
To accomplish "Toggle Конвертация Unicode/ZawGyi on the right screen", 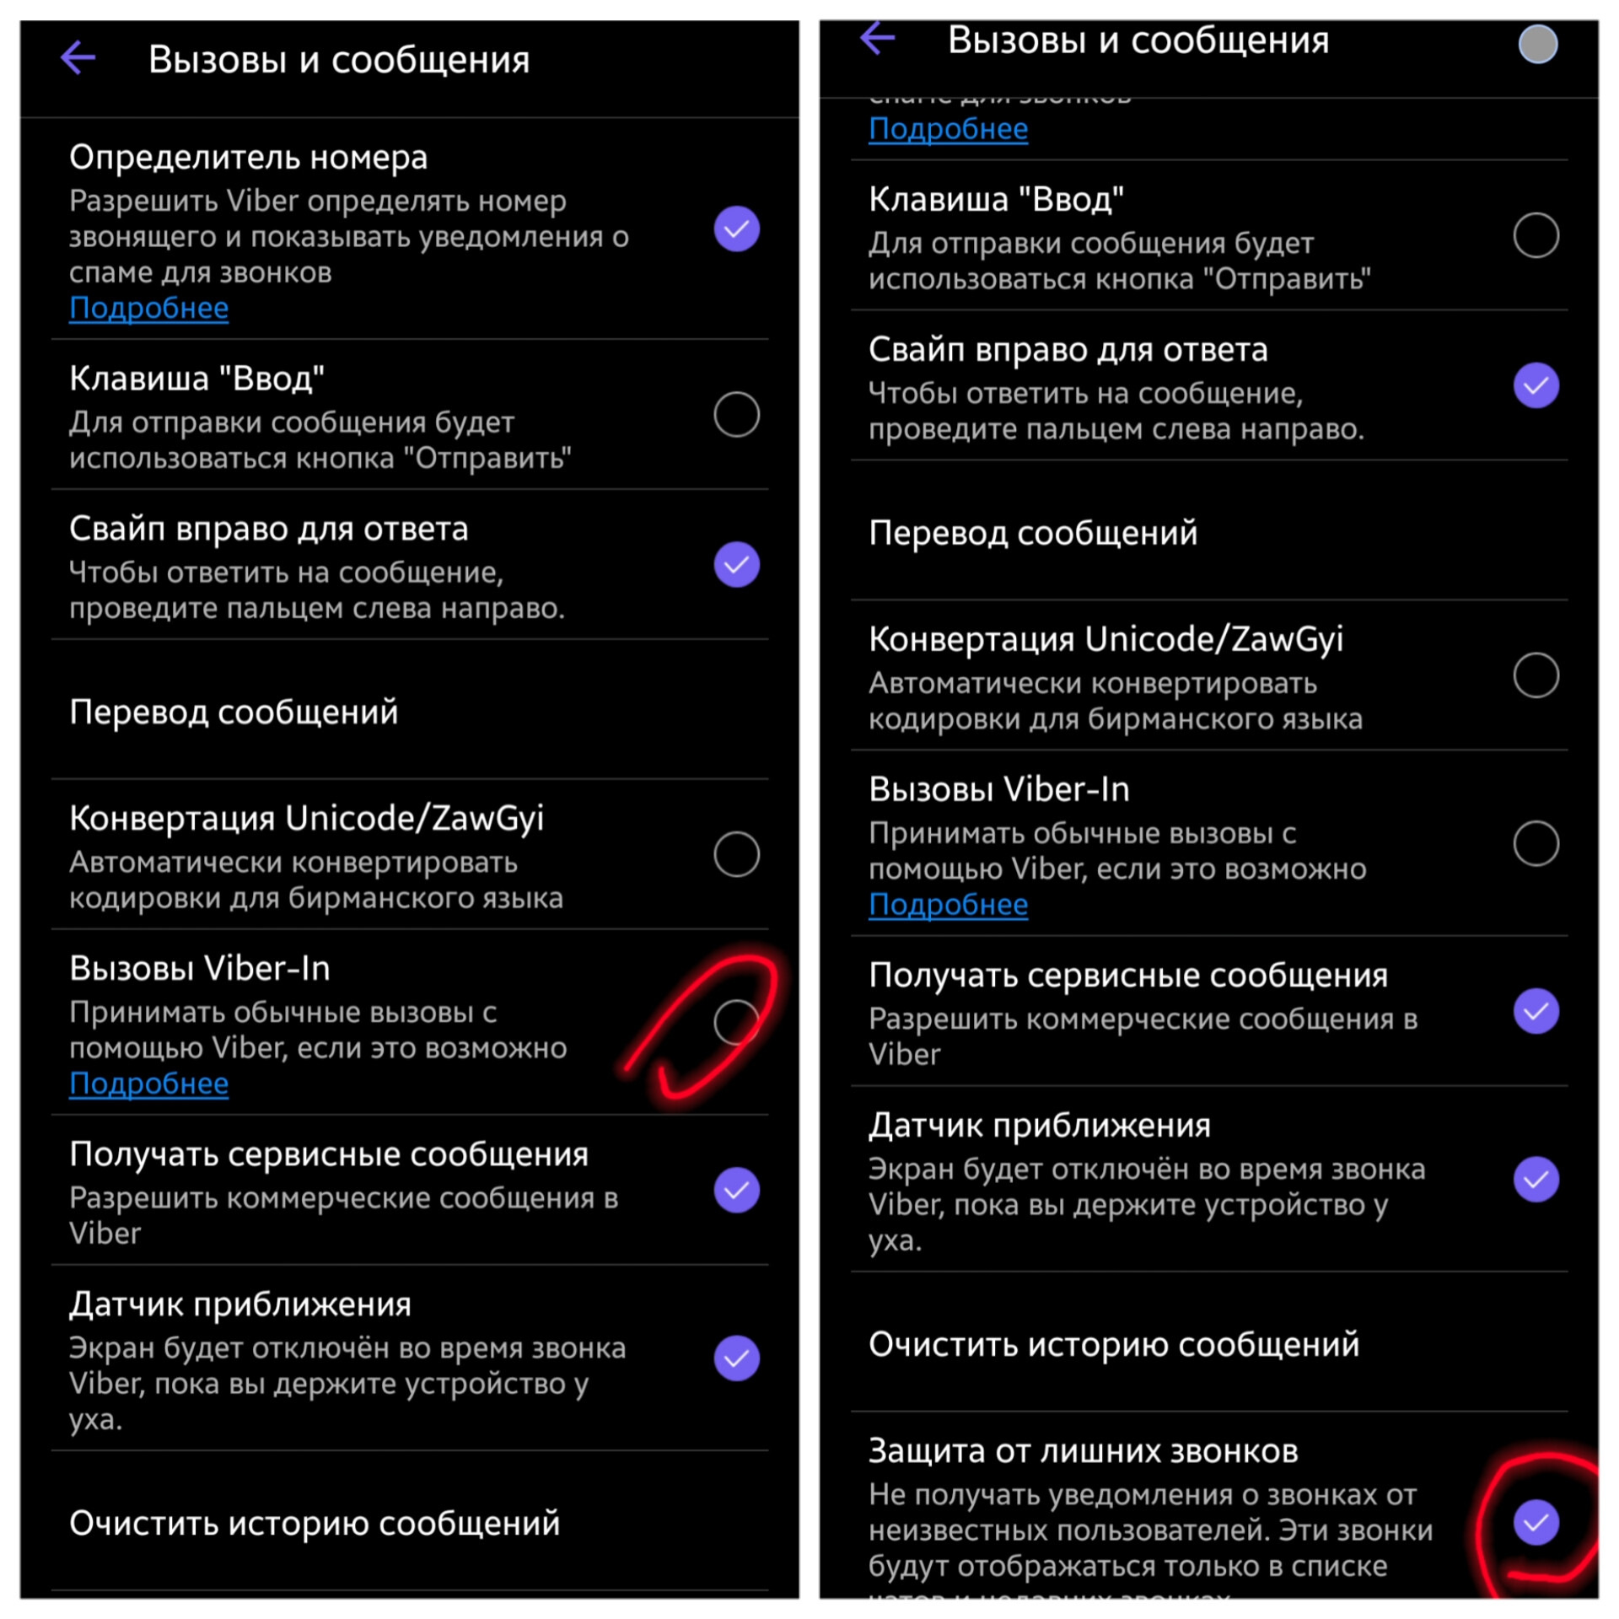I will point(1536,675).
